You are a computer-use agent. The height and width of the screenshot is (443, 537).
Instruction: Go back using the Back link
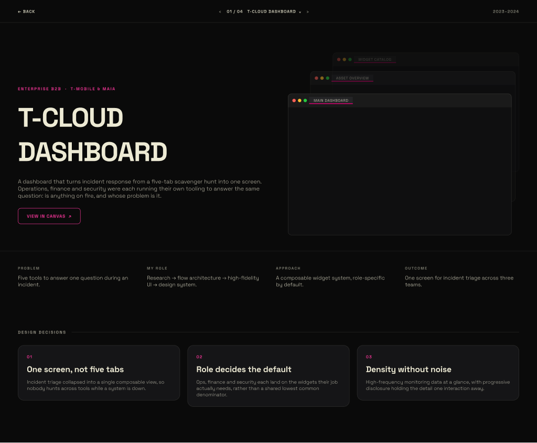coord(26,12)
